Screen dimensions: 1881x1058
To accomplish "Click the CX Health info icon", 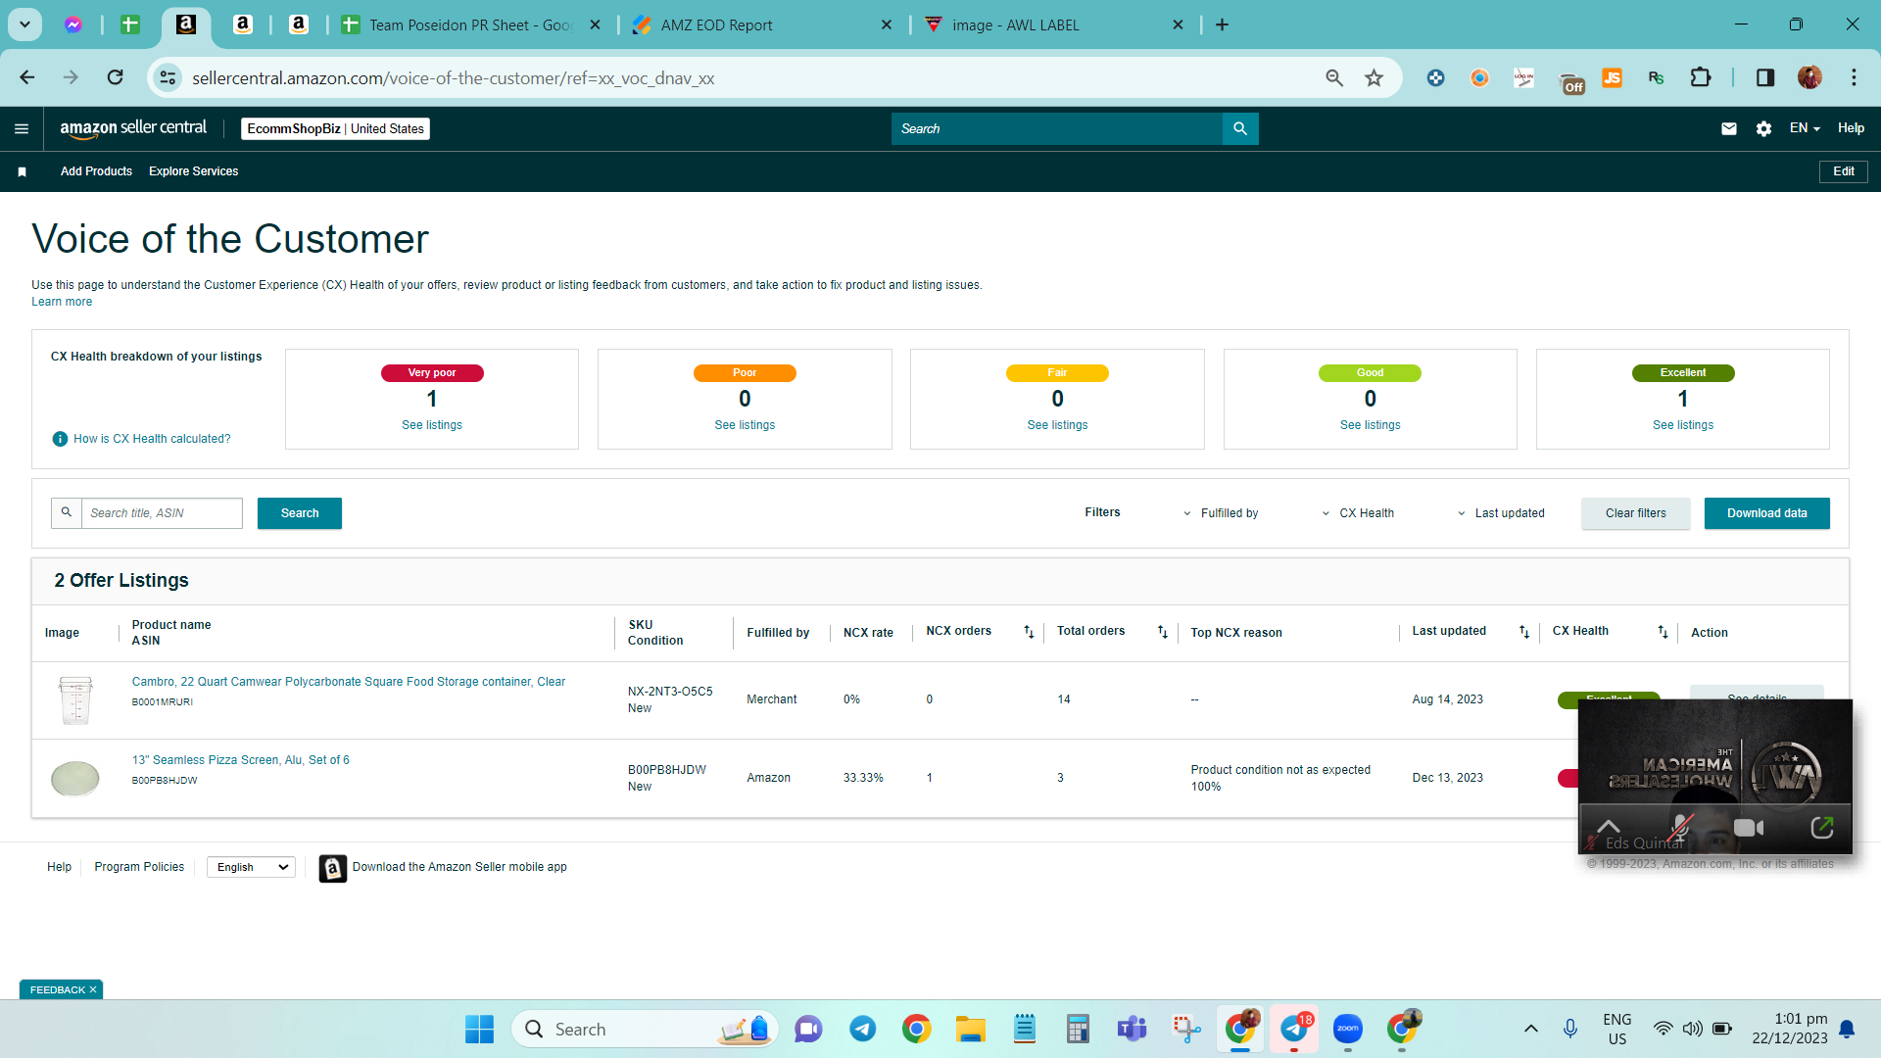I will click(x=60, y=439).
